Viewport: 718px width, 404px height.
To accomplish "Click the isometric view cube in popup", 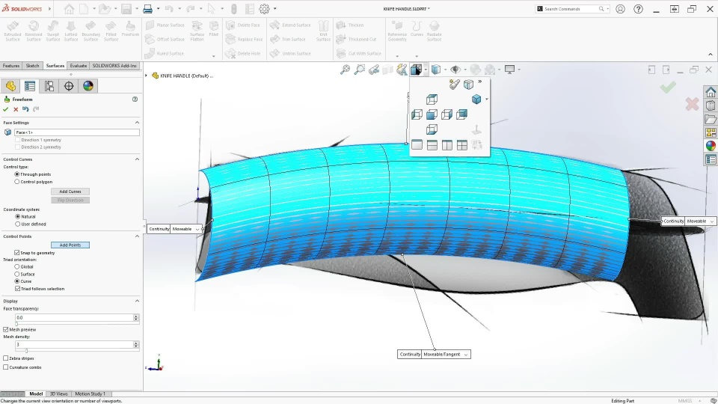I will pyautogui.click(x=476, y=99).
